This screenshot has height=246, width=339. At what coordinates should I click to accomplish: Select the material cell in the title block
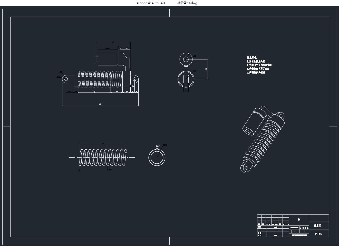click(299, 220)
